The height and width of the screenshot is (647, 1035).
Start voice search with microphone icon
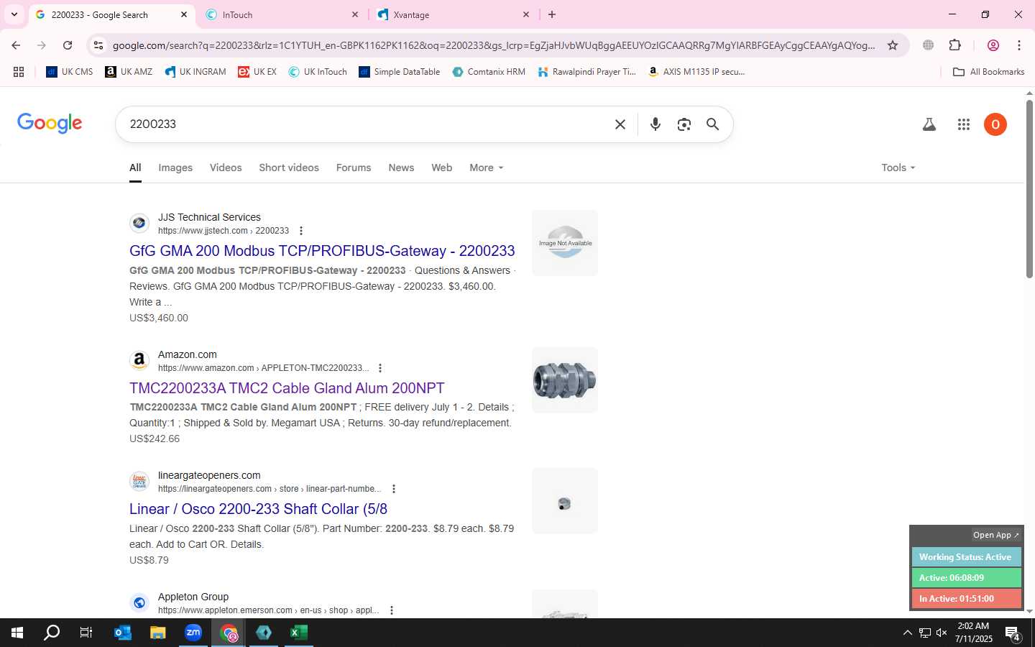pos(655,124)
